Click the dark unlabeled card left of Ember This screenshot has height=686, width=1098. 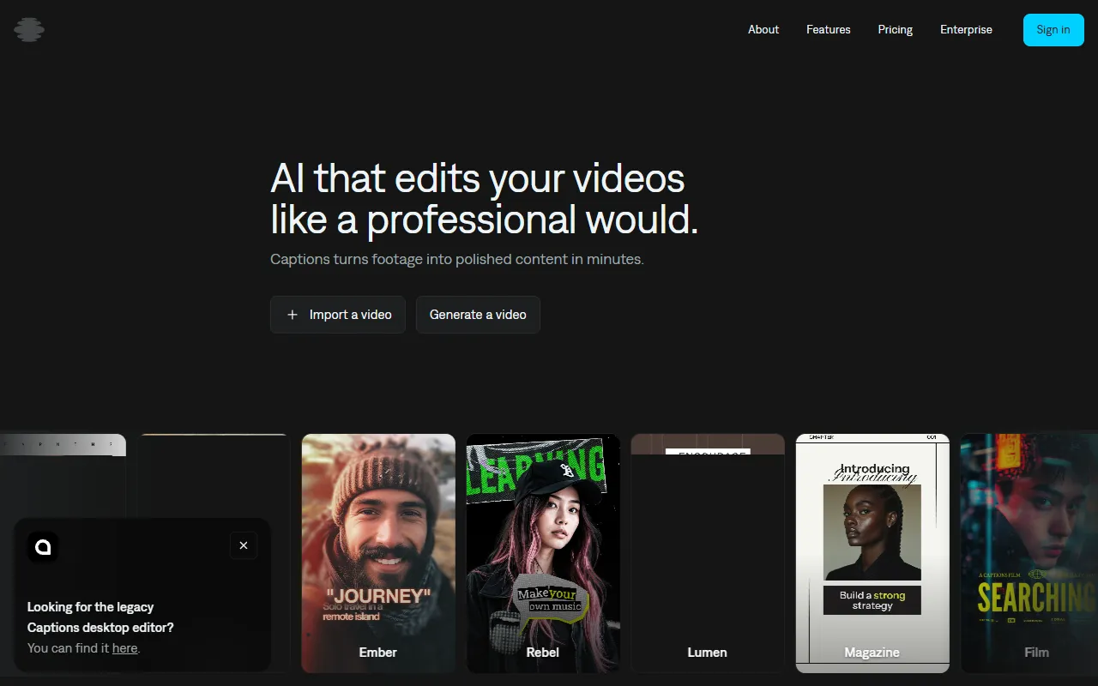(x=214, y=476)
